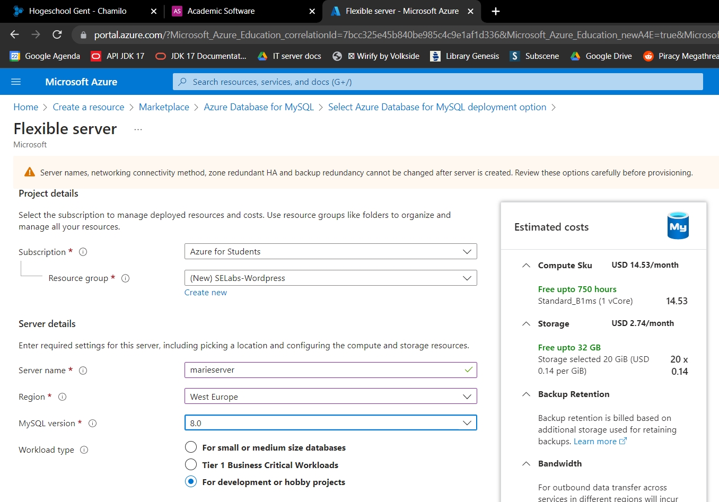Open the Resource group dropdown
719x502 pixels.
click(x=331, y=278)
